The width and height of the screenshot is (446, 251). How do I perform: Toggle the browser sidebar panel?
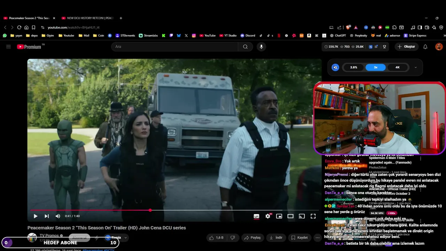tap(420, 28)
